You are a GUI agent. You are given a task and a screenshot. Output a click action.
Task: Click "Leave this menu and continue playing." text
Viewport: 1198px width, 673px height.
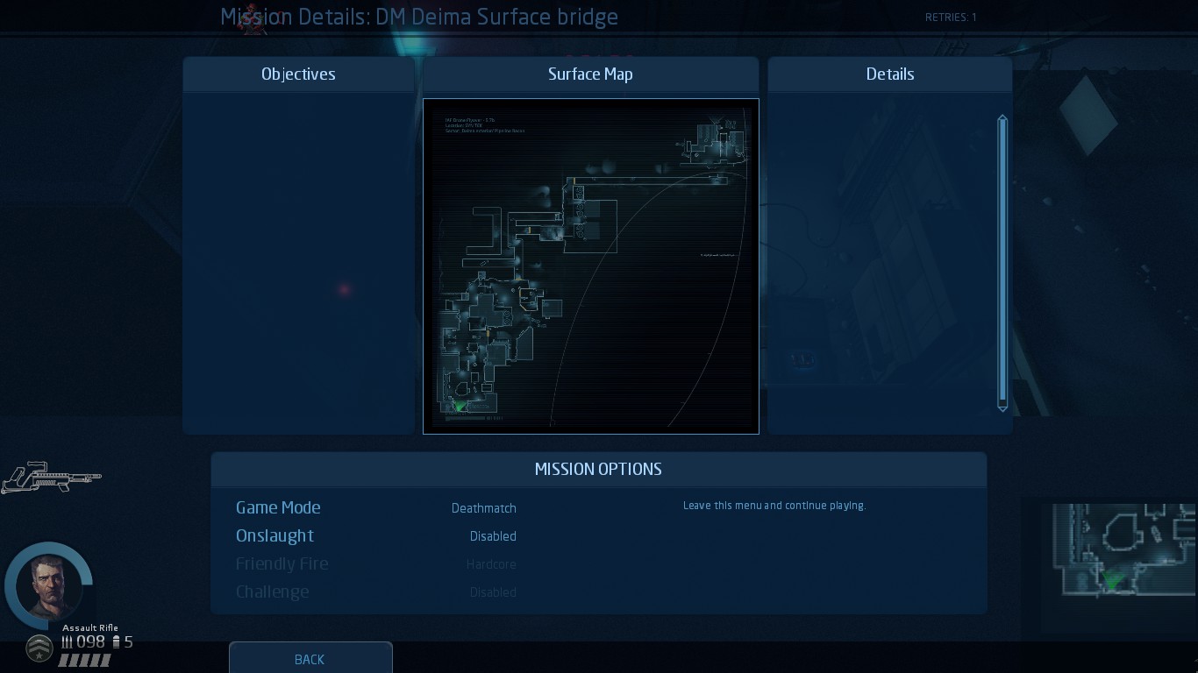pos(774,506)
